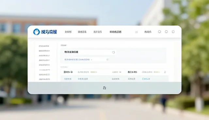Click the plain circle icon in the header's icon group

pyautogui.click(x=159, y=32)
